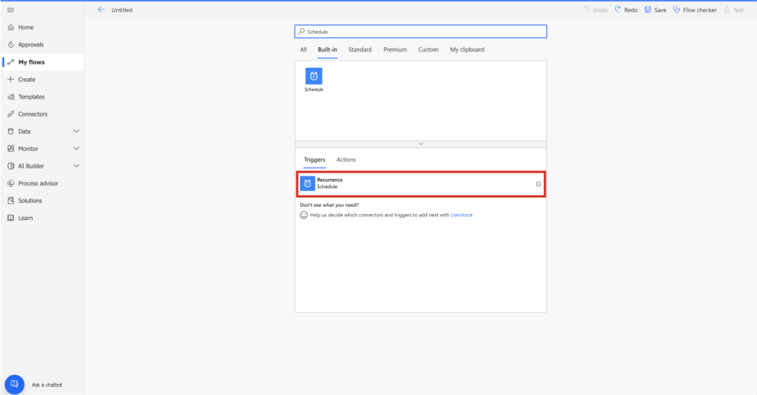
Task: Click the Save text label
Action: point(660,10)
